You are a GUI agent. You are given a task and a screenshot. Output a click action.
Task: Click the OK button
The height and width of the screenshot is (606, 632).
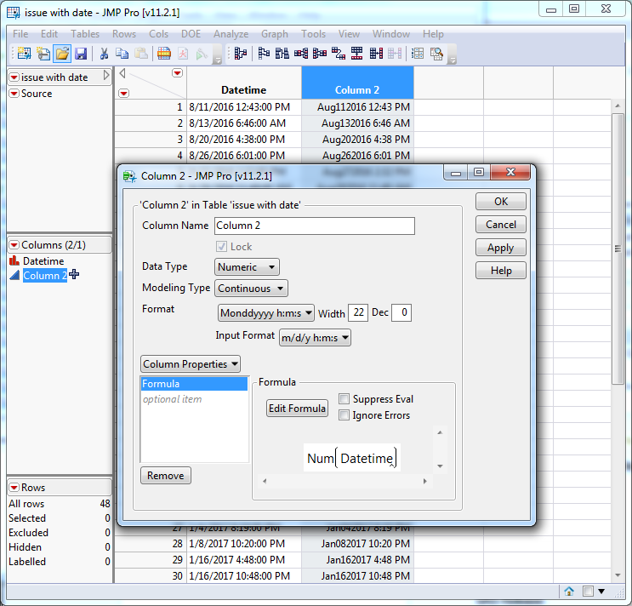click(501, 201)
